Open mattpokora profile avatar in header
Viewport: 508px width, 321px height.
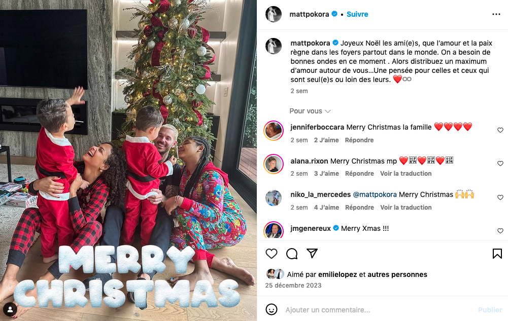pos(274,14)
